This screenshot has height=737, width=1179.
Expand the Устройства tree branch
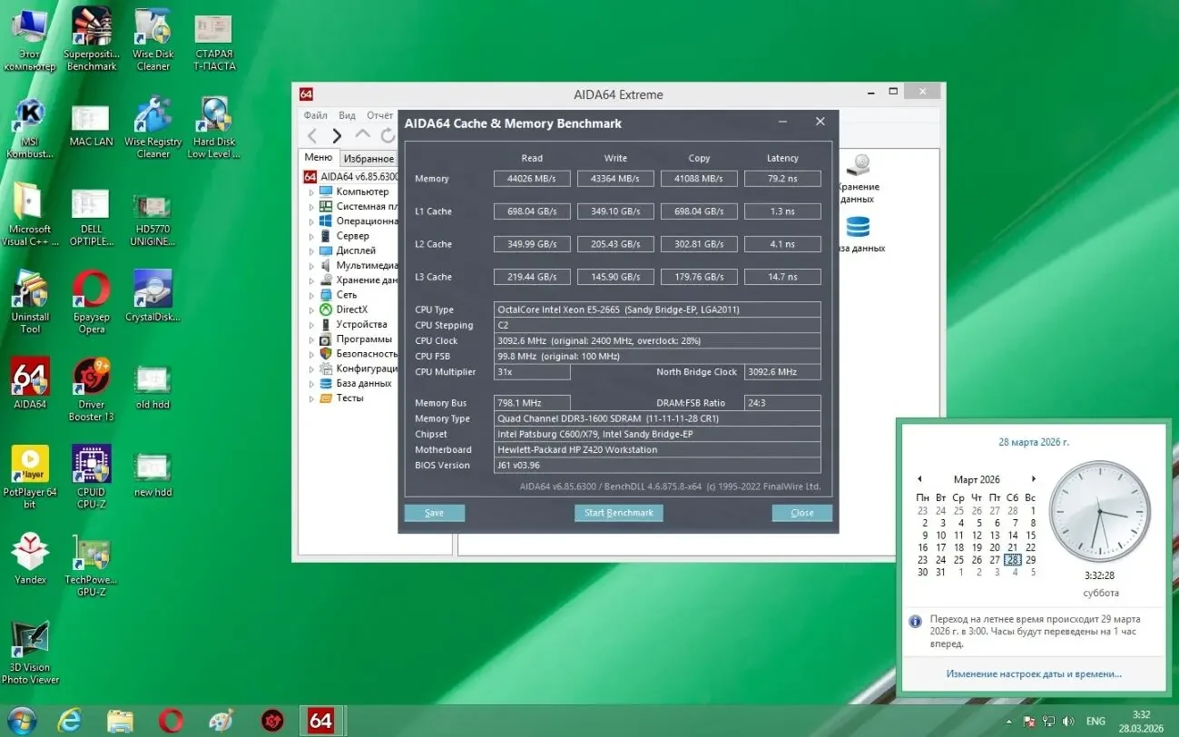[x=313, y=324]
